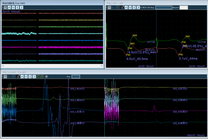Click the 100uV/D 10ms/D scale label

(x=196, y=135)
